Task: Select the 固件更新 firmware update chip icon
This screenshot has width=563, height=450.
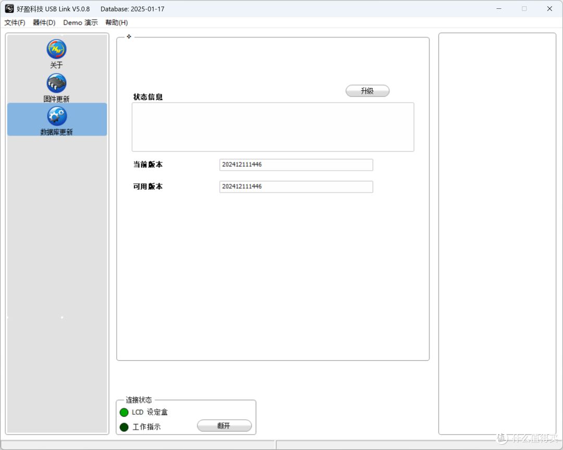Action: coord(56,83)
